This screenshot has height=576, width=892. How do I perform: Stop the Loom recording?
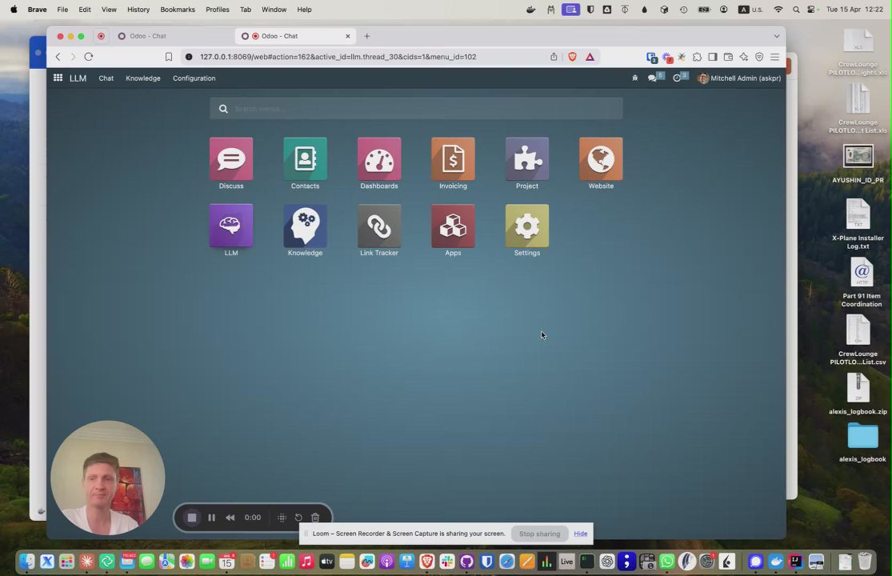tap(192, 518)
